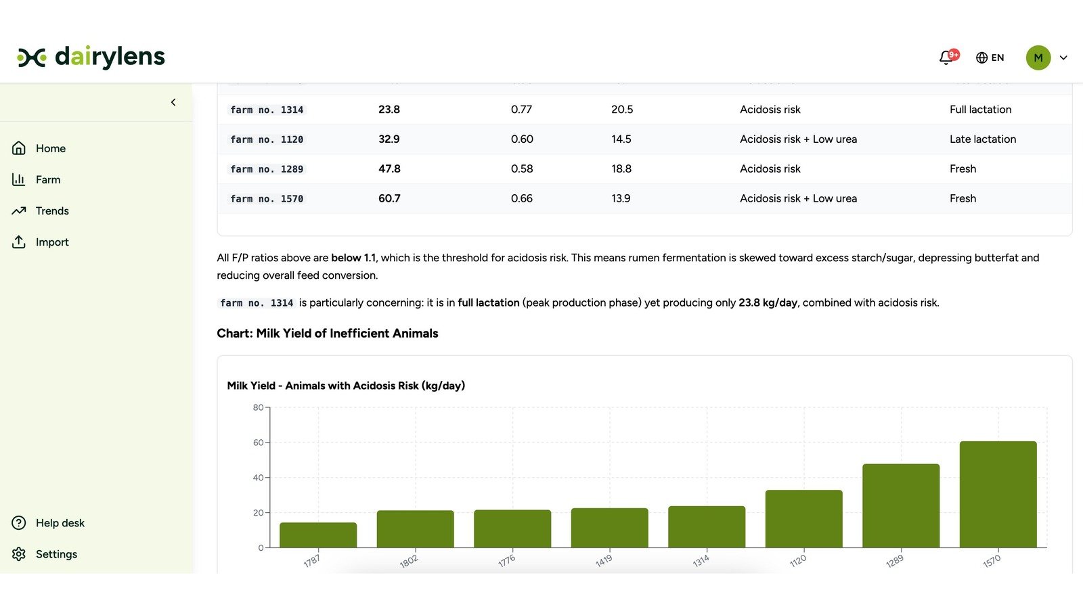The image size is (1083, 609).
Task: Collapse the sidebar with the chevron
Action: point(173,102)
